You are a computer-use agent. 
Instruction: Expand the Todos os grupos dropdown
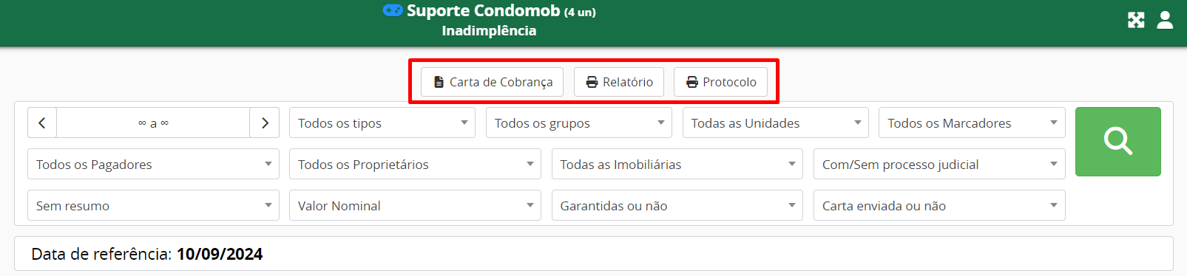pyautogui.click(x=578, y=123)
